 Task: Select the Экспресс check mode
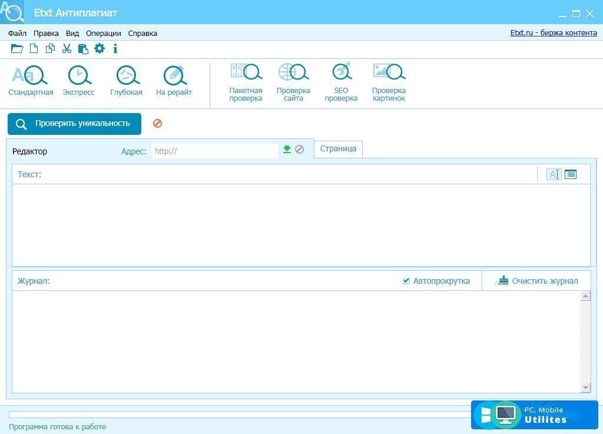click(x=78, y=81)
